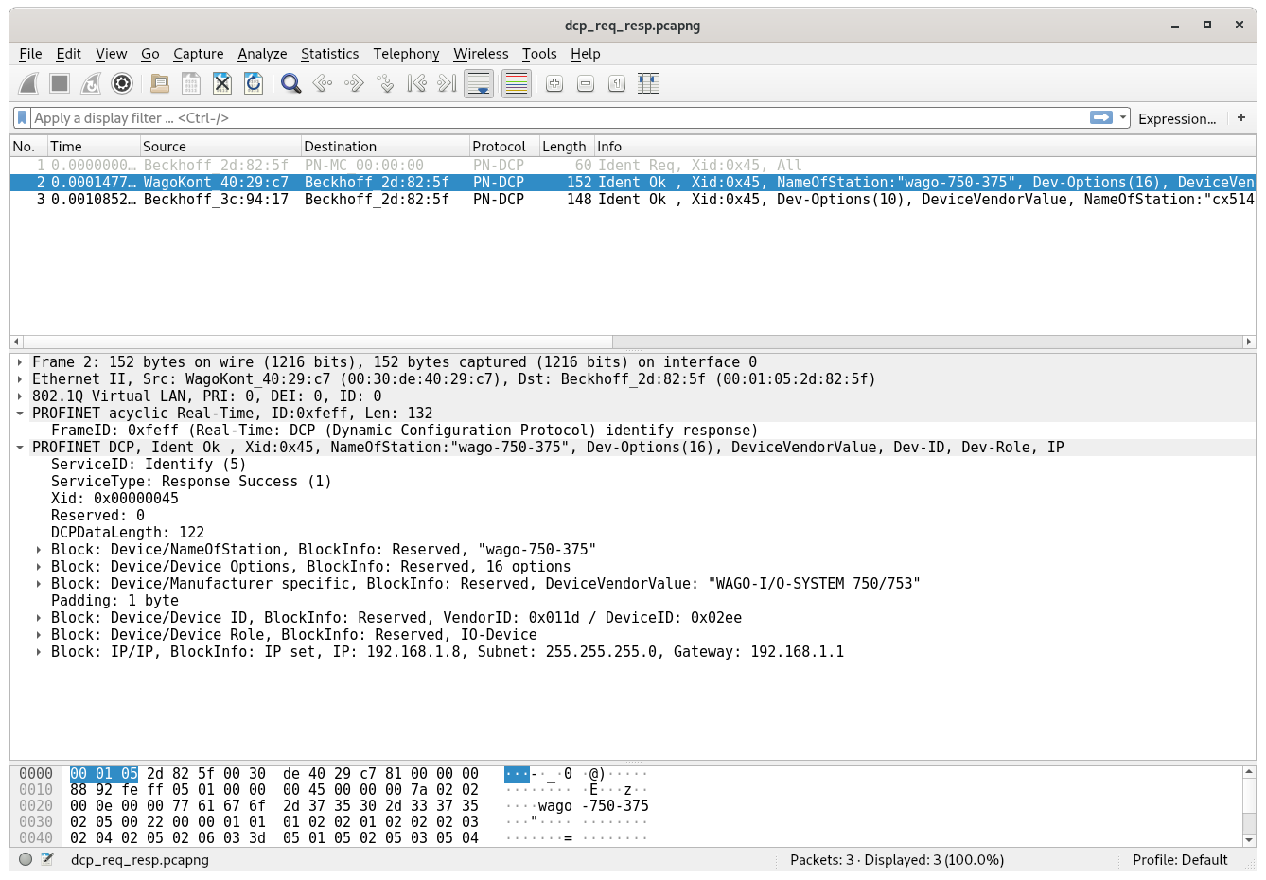Go to the last packet
This screenshot has width=1266, height=880.
pyautogui.click(x=446, y=83)
